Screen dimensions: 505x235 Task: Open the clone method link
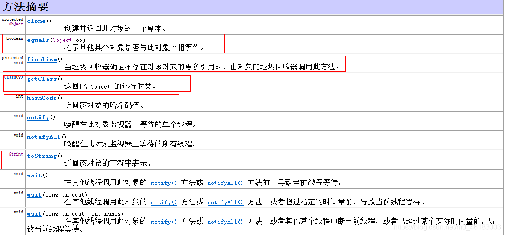[36, 21]
